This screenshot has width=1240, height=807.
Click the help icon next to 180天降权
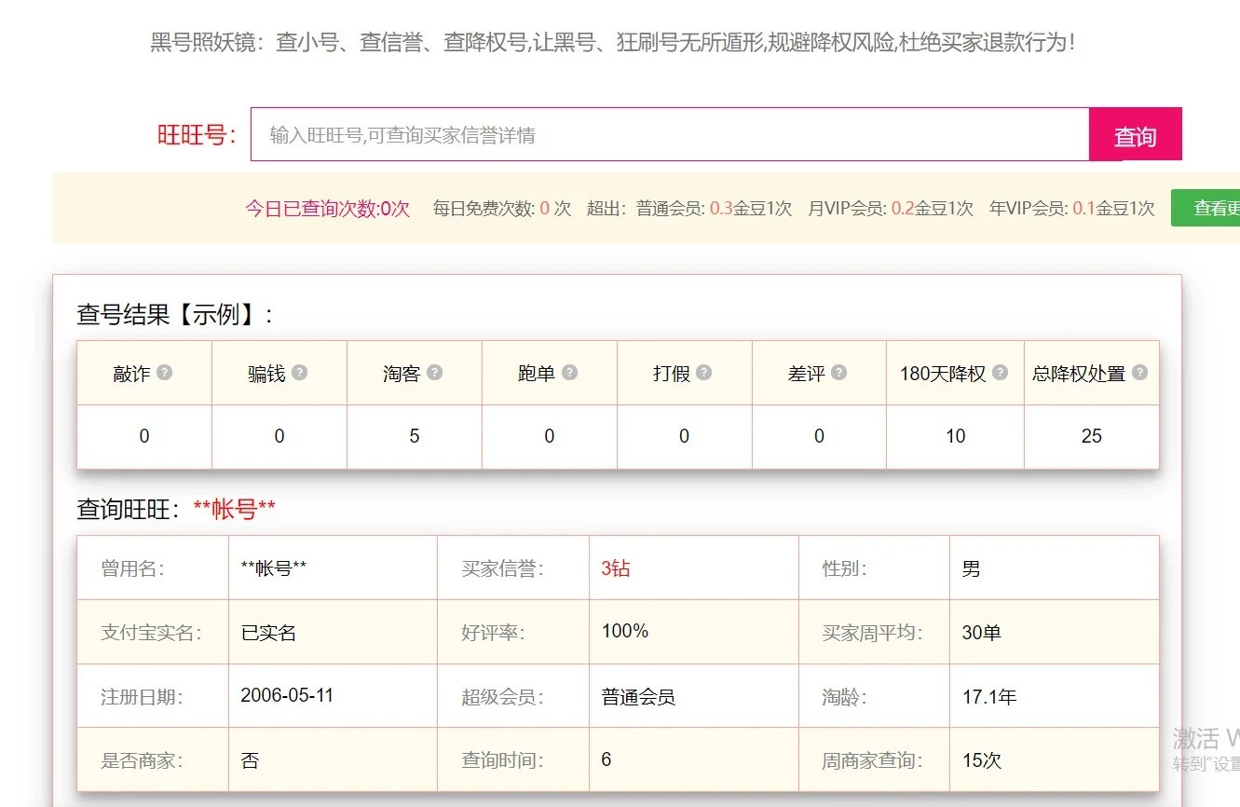pos(1000,372)
